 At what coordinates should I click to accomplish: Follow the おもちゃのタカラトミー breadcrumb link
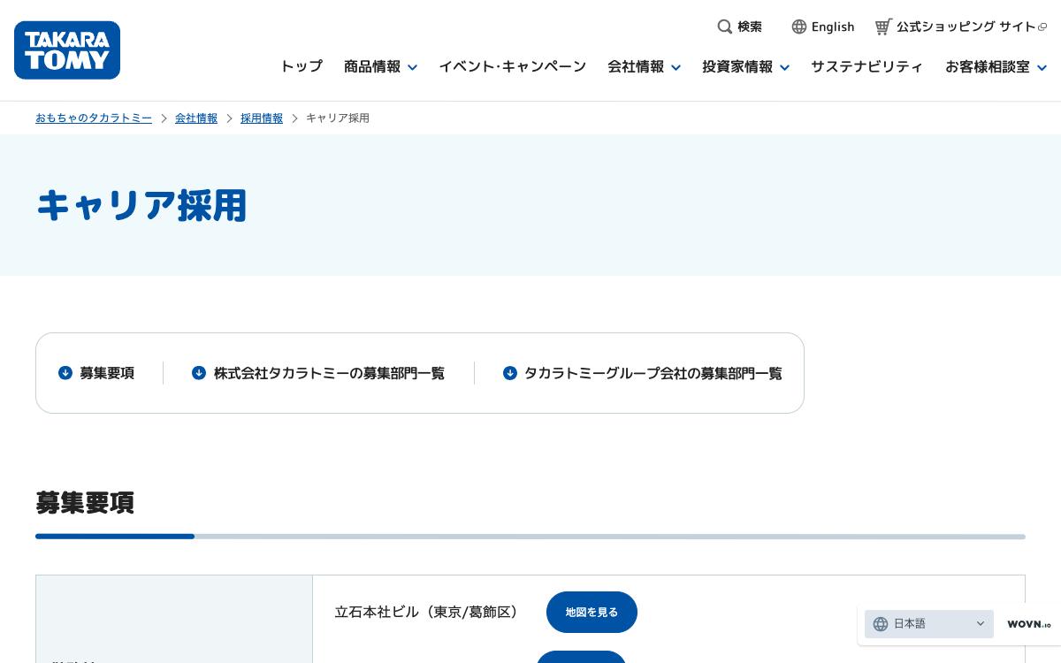click(94, 118)
